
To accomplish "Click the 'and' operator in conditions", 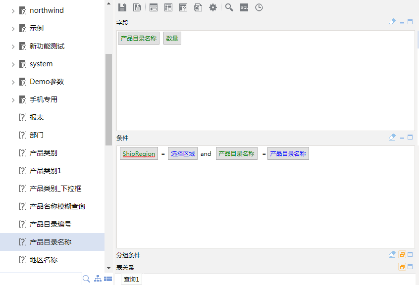I will 206,154.
